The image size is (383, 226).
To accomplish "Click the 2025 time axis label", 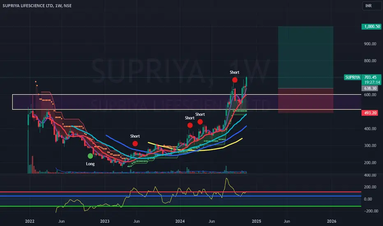I will coord(256,221).
